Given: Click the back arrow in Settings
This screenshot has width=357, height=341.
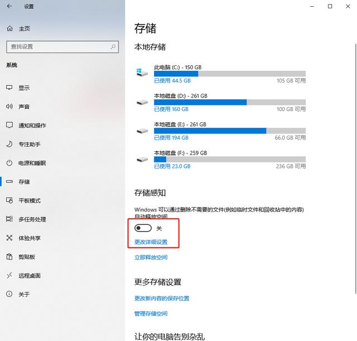Looking at the screenshot, I should coord(9,7).
